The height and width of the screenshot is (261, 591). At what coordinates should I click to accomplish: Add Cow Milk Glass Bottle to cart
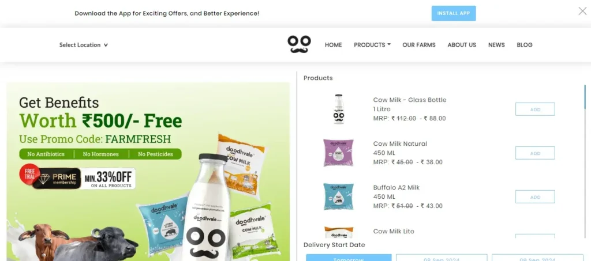(x=535, y=109)
